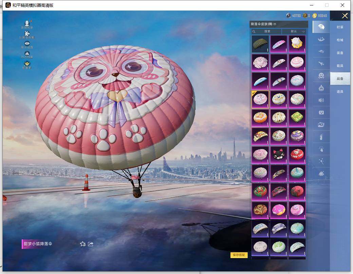The width and height of the screenshot is (353, 274).
Task: Select the sparkle wand effects category icon
Action: [321, 161]
